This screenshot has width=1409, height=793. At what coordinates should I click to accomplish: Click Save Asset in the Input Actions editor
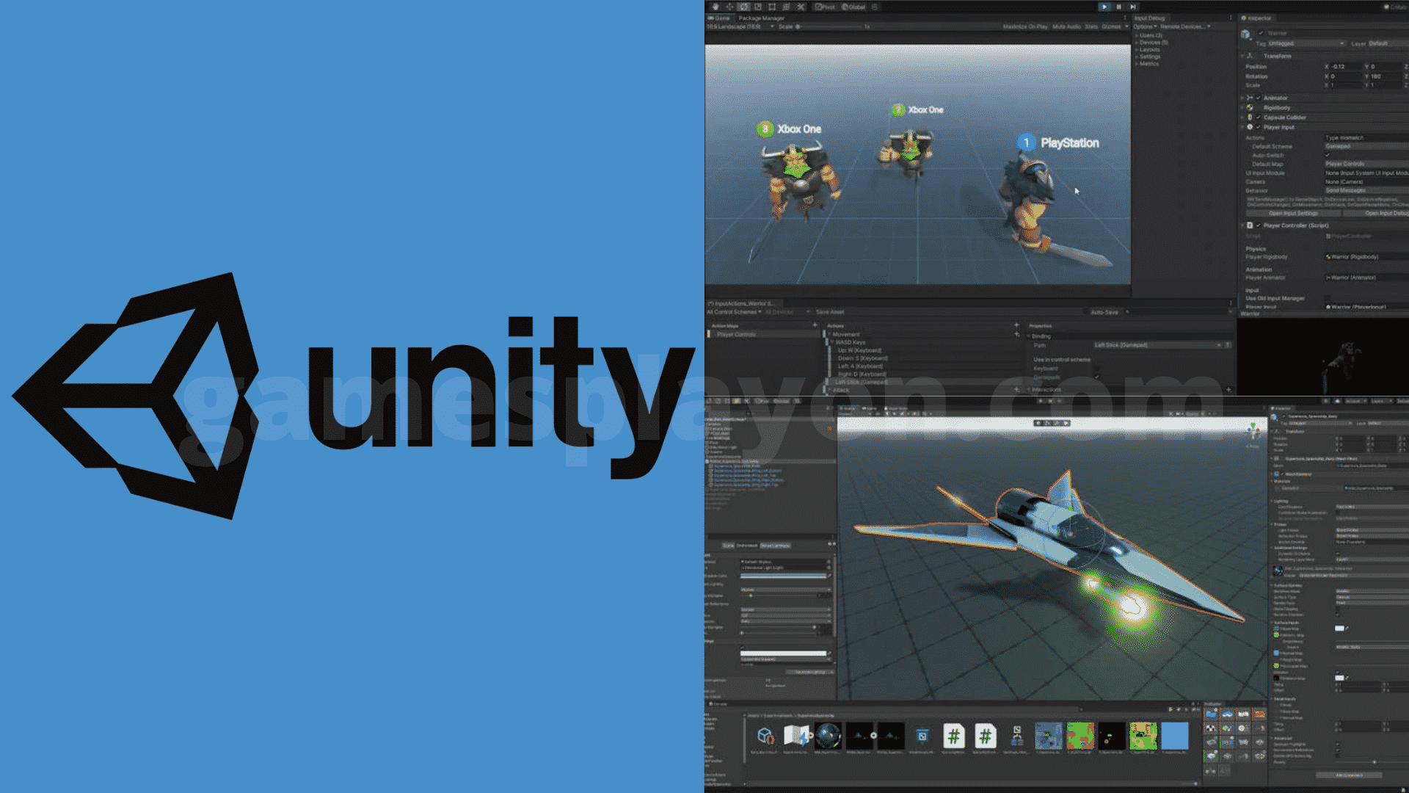(x=830, y=311)
